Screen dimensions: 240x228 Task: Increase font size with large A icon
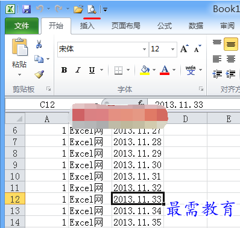point(185,48)
